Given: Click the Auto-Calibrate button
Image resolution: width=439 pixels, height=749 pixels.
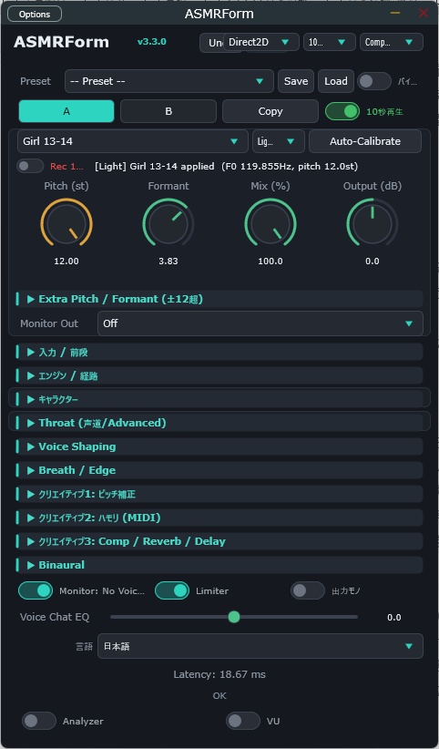Looking at the screenshot, I should click(365, 141).
